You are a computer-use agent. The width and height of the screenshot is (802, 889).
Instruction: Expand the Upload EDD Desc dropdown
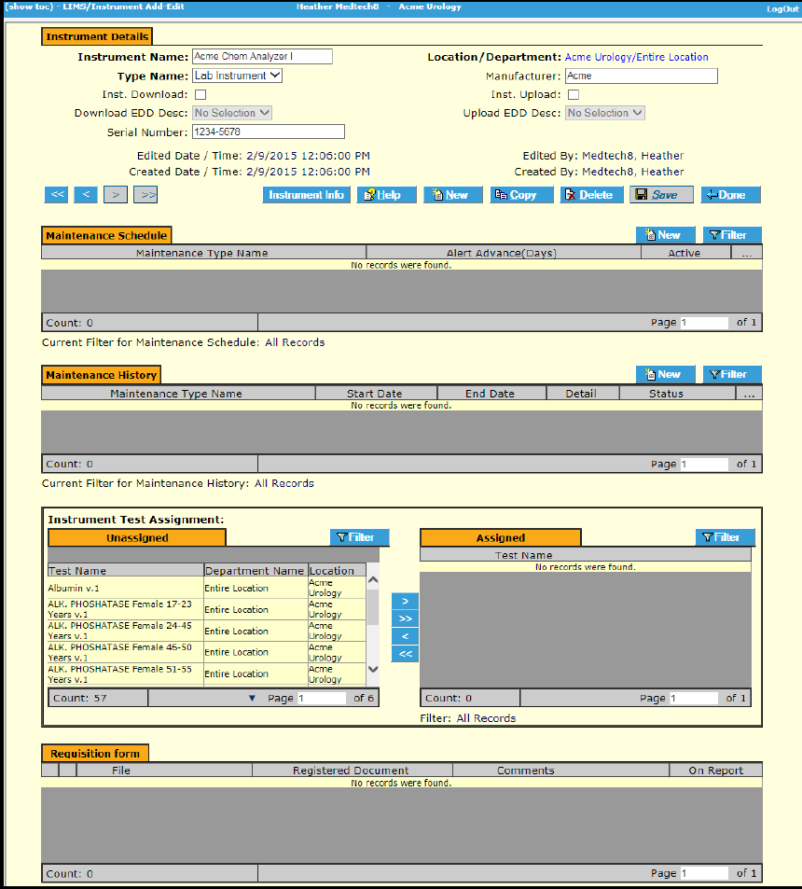(605, 113)
